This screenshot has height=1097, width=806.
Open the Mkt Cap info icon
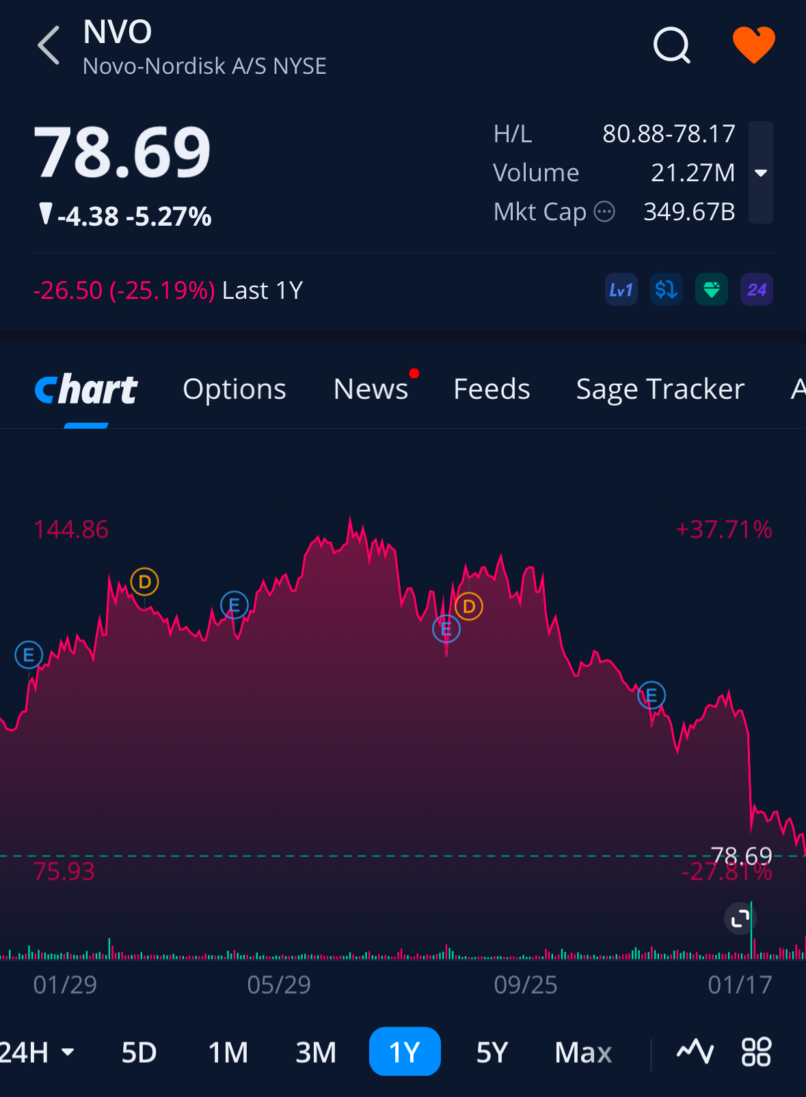tap(605, 212)
